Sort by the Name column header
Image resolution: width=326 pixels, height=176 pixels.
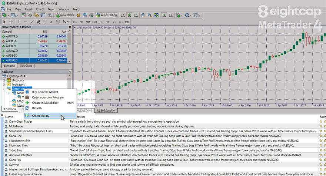[x=9, y=117]
